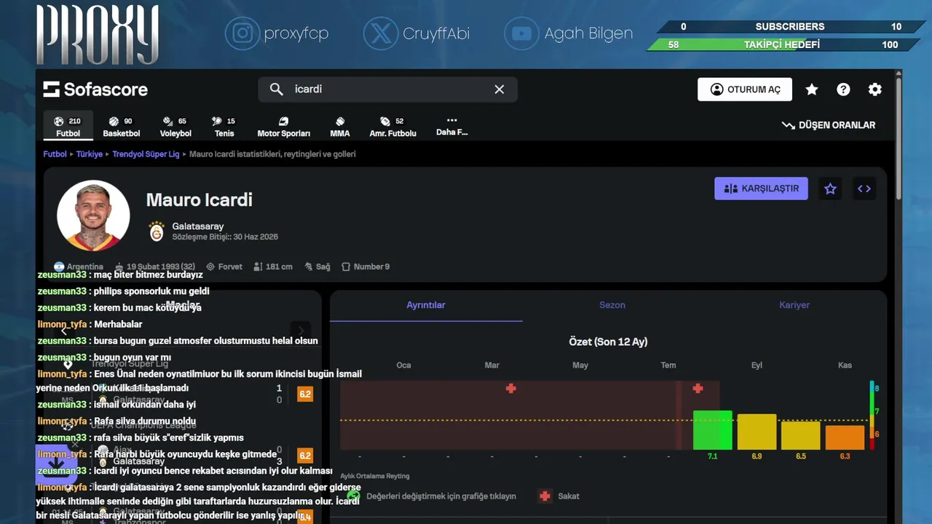Select the orange 6.3 rating bar
Screen dimensions: 932x524
point(845,437)
